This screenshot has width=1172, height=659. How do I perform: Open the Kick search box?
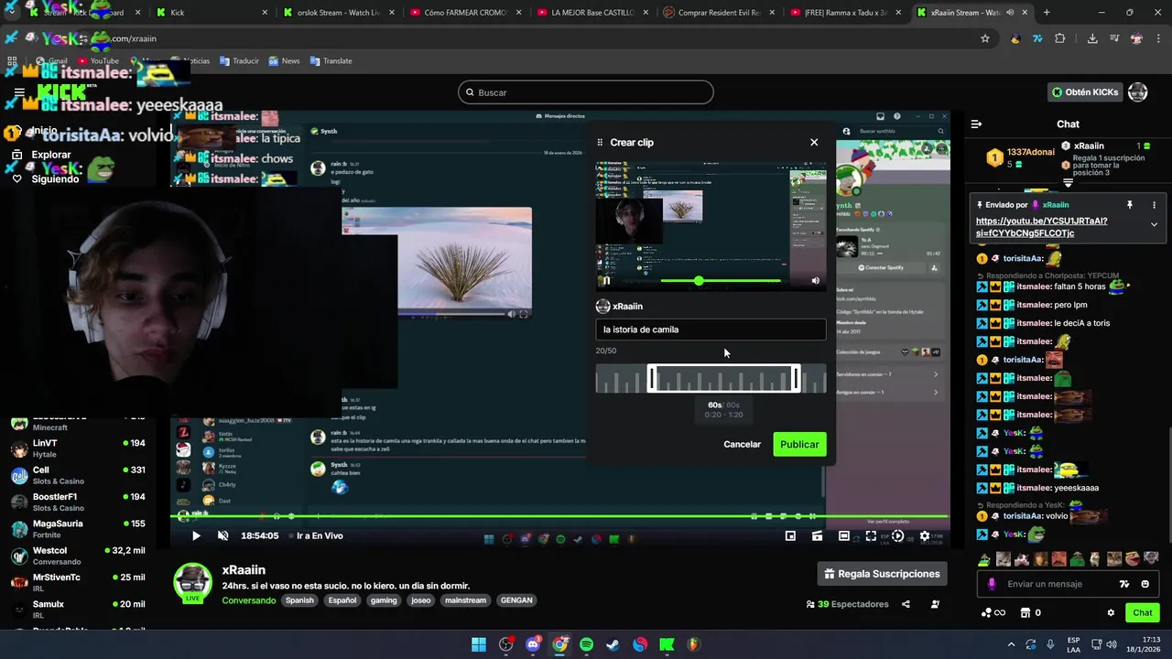tap(586, 92)
